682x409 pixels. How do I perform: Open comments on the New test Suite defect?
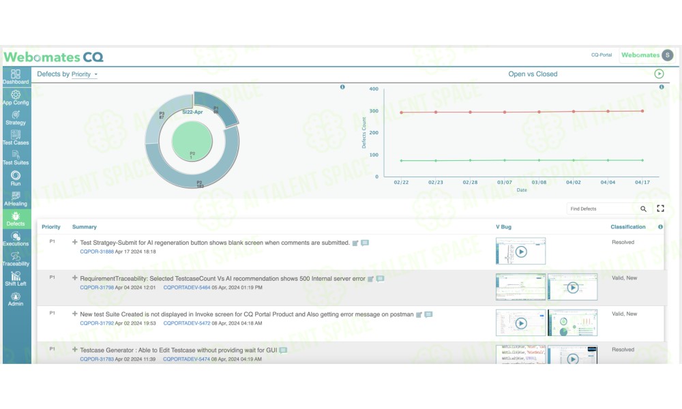428,314
